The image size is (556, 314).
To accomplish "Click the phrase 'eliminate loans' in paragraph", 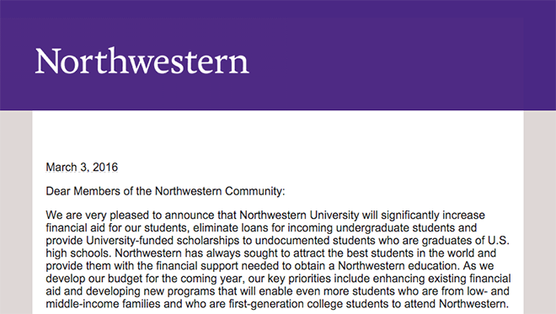I will pos(231,227).
